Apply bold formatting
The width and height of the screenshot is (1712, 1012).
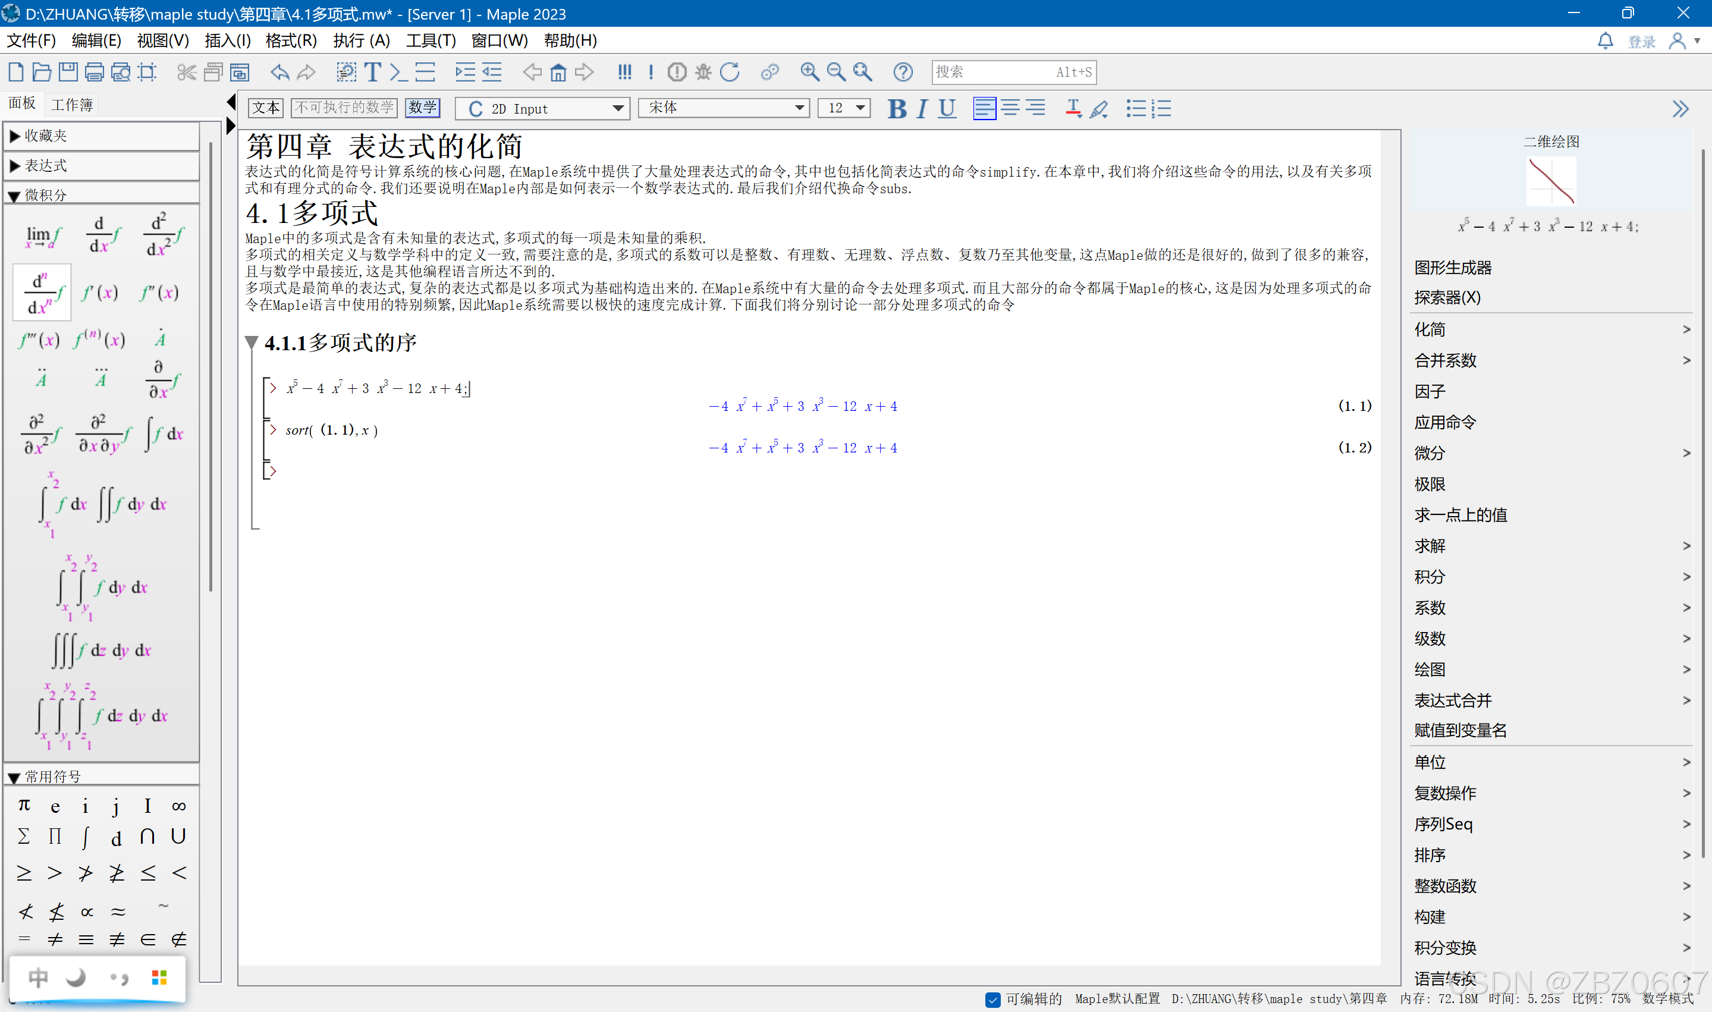click(x=897, y=108)
